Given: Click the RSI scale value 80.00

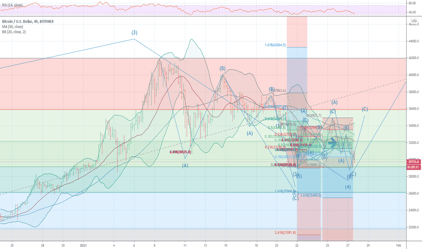Looking at the screenshot, I should (x=412, y=3).
